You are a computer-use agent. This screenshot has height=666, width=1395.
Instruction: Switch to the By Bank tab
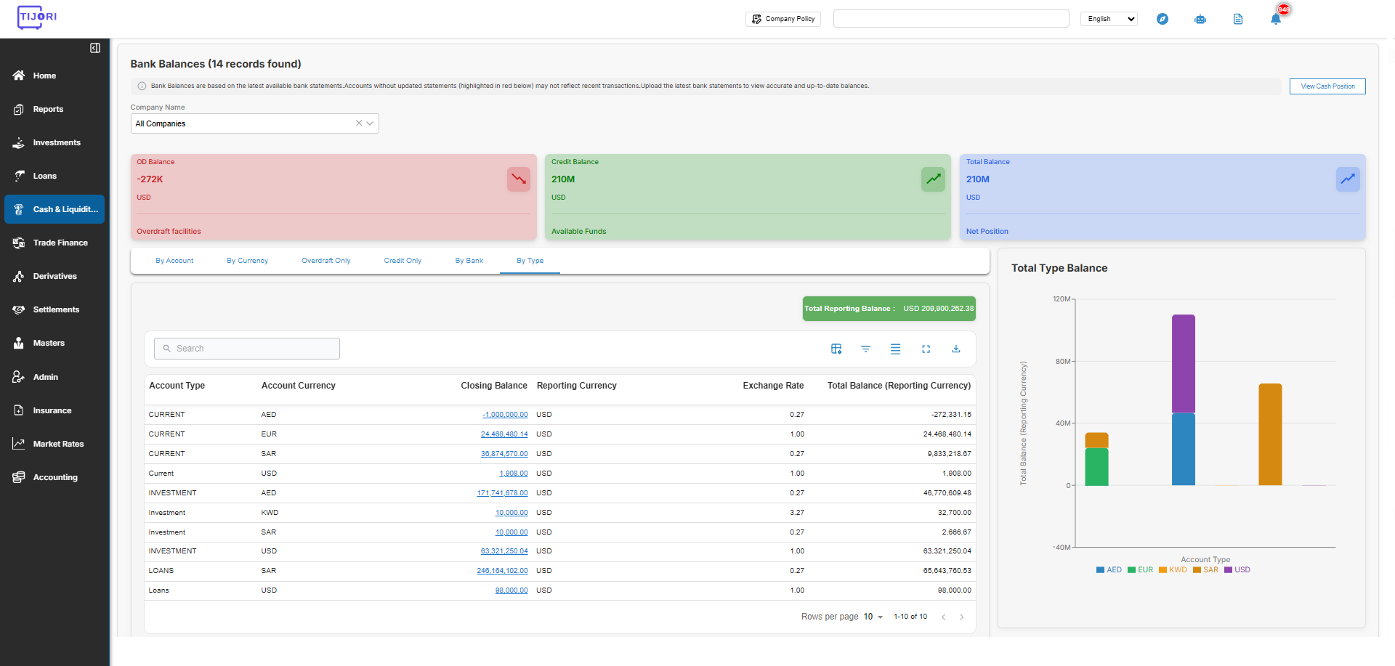click(x=469, y=261)
